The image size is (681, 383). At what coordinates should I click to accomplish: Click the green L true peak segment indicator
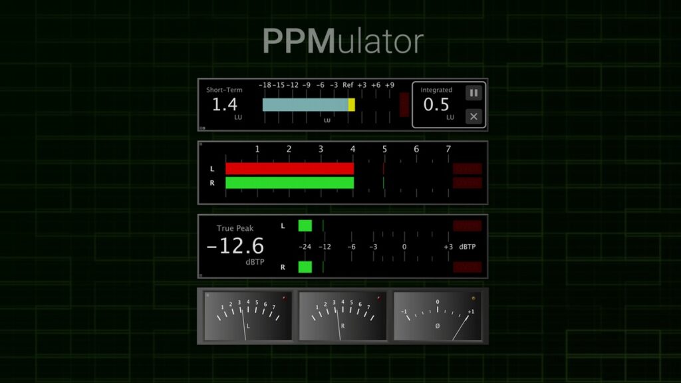click(x=305, y=224)
